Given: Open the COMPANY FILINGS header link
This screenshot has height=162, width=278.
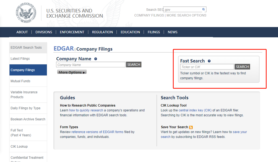Looking at the screenshot, I should point(149,15).
